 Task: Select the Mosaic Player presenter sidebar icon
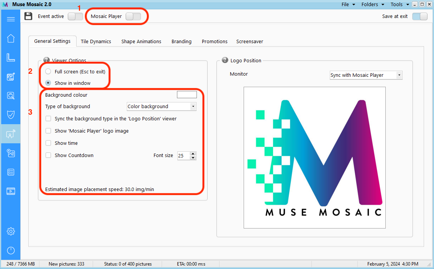(x=11, y=134)
